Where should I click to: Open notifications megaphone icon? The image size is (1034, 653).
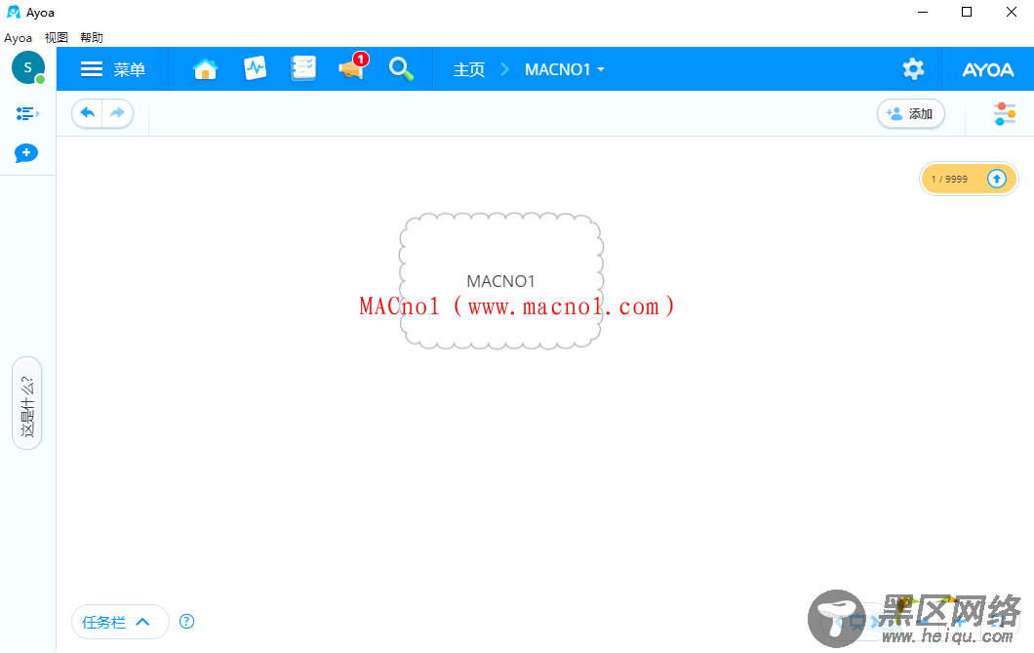pos(351,68)
